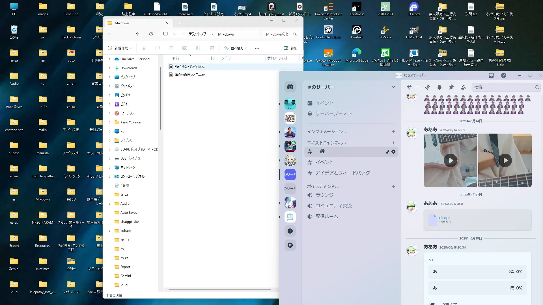
Task: Show member list icon in Discord
Action: 463,87
